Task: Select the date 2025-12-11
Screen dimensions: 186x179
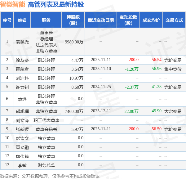Action: (101, 111)
